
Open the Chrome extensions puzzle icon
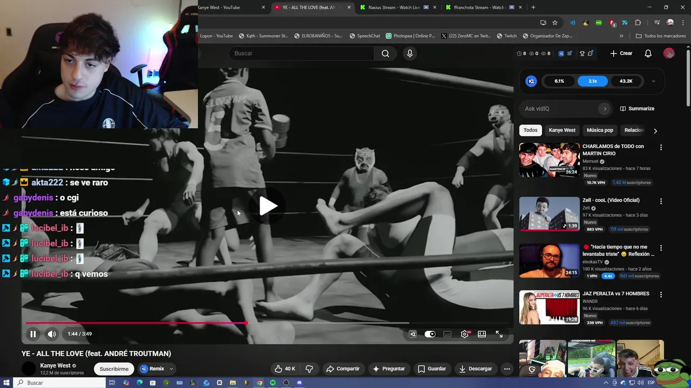(x=638, y=23)
